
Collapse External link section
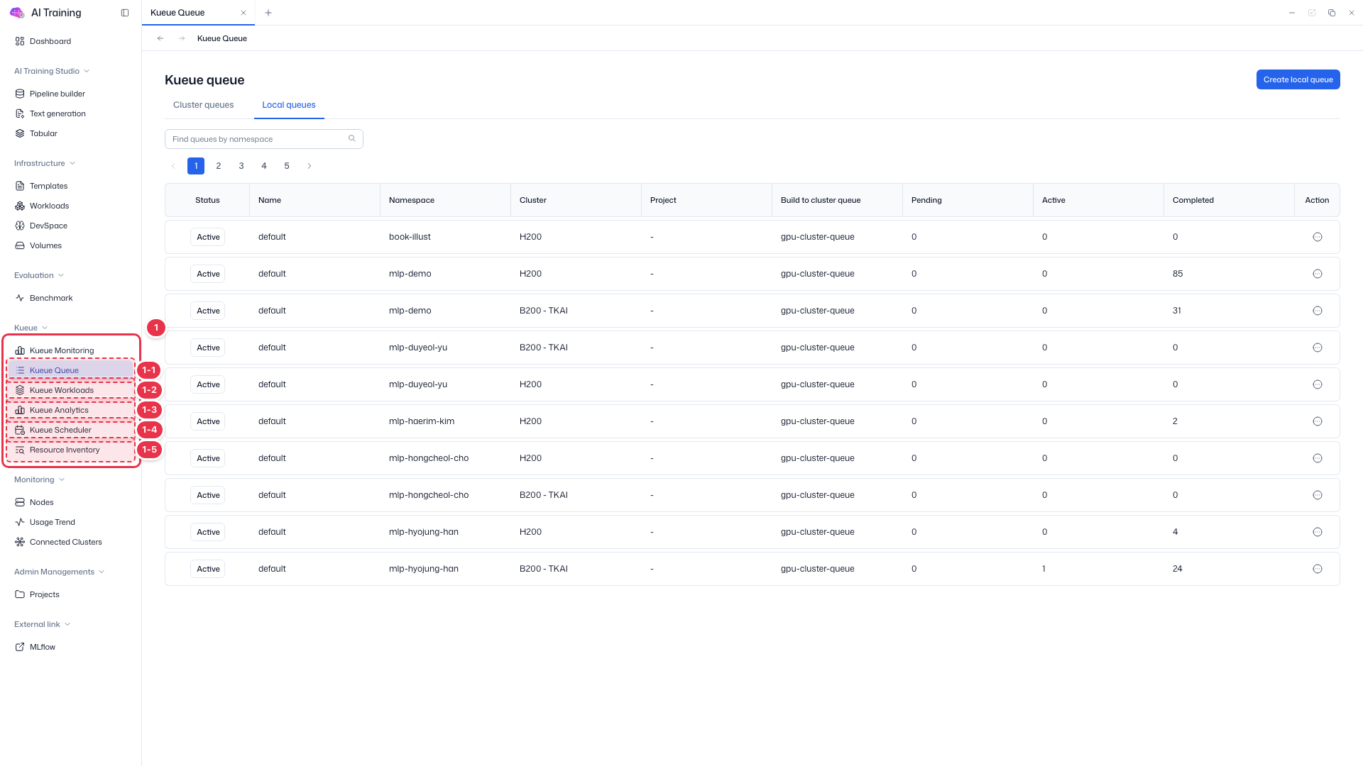click(43, 624)
